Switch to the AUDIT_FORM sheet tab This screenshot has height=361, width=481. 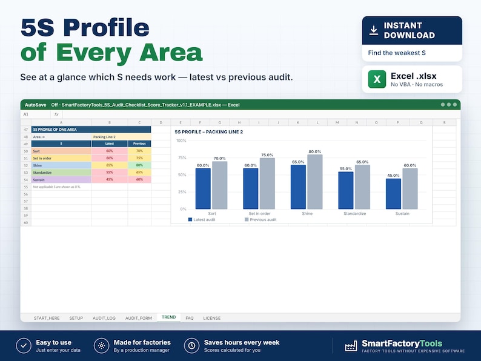138,318
